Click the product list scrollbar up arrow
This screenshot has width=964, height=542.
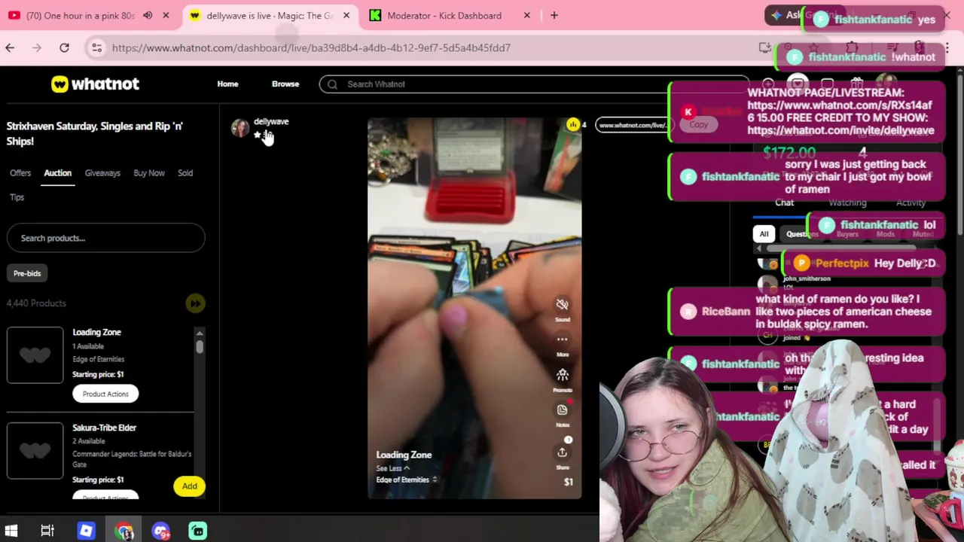coord(200,333)
